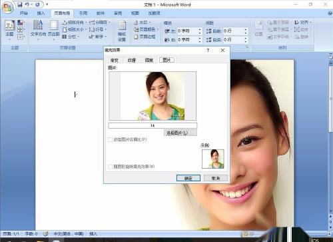
Task: Click 置于底层 send to back
Action: pyautogui.click(x=279, y=29)
